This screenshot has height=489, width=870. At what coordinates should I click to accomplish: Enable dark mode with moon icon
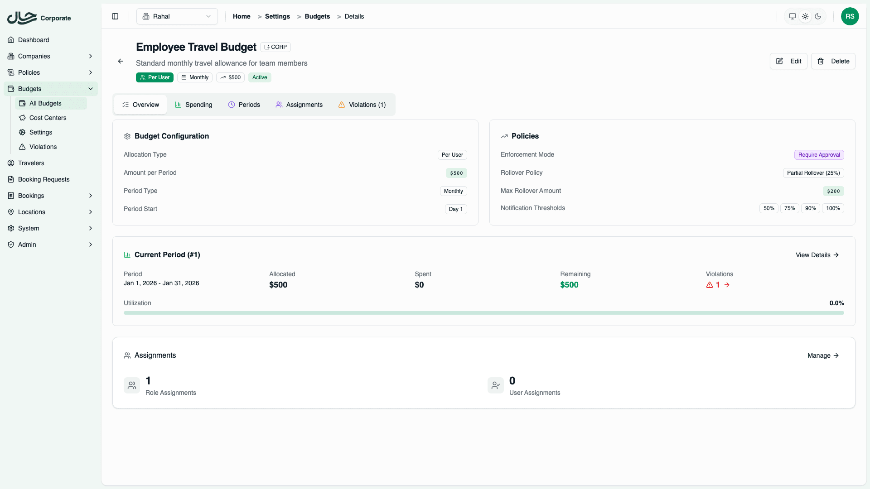818,16
